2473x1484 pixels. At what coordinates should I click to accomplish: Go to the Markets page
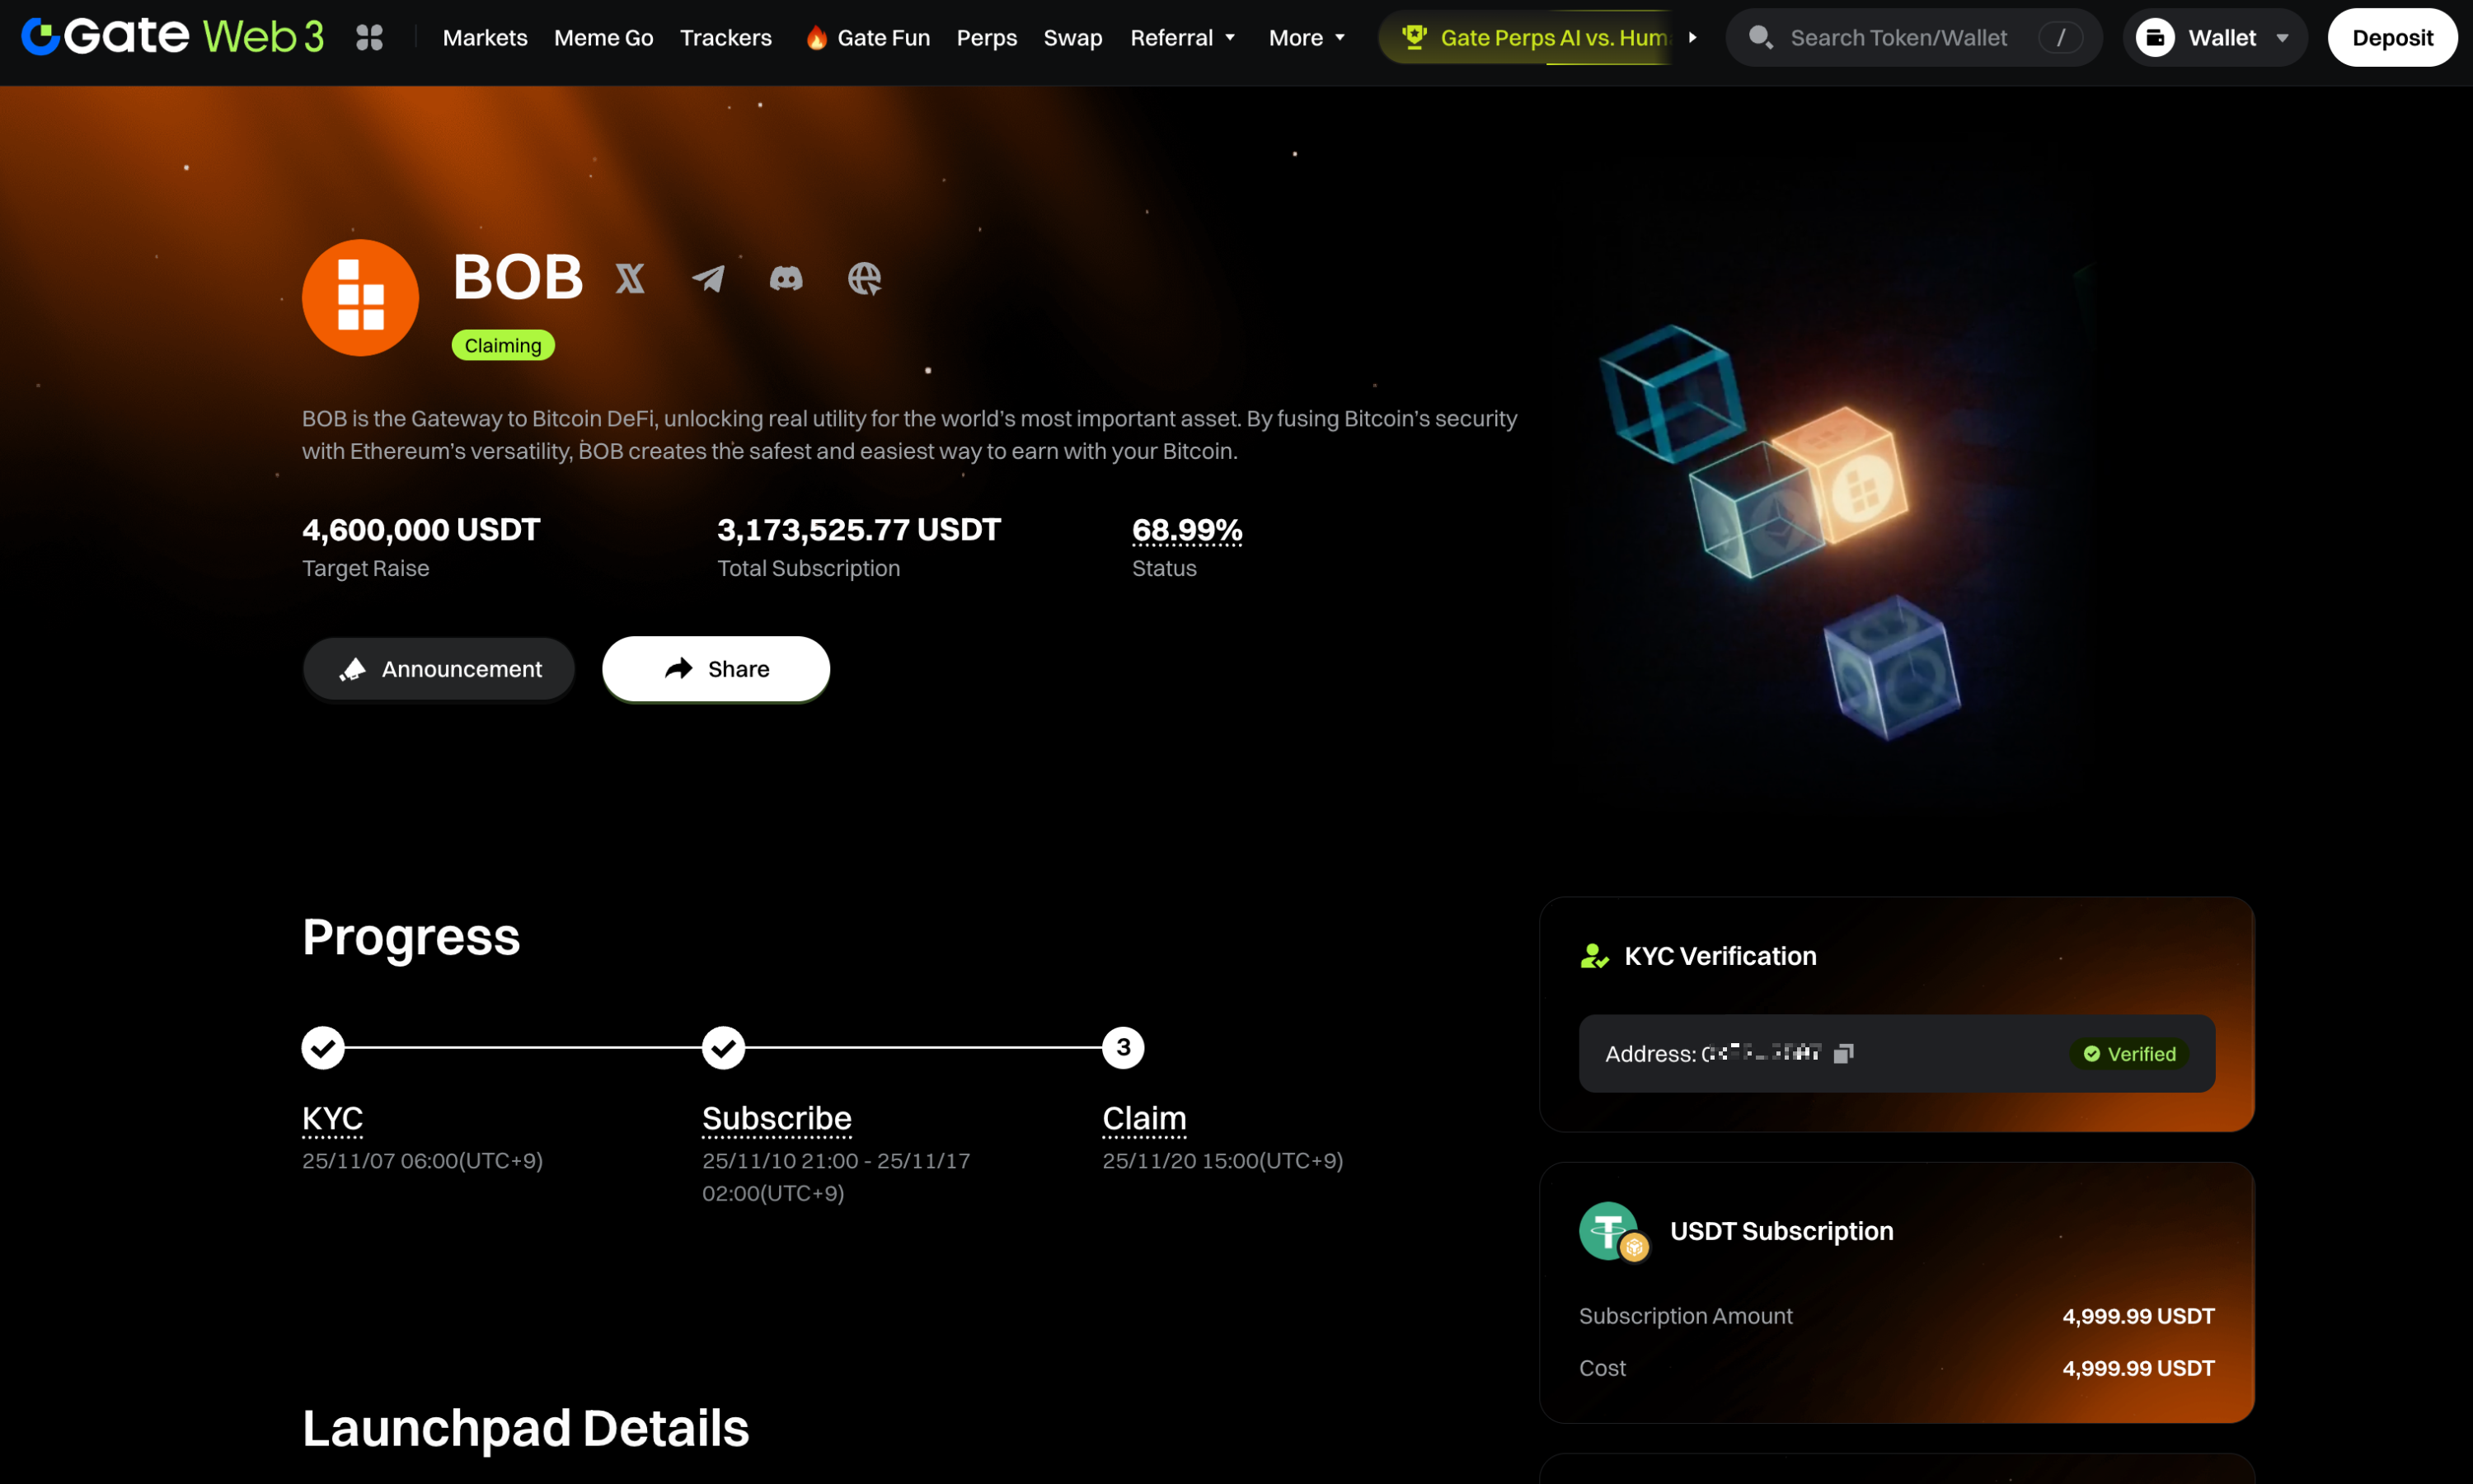(x=484, y=38)
